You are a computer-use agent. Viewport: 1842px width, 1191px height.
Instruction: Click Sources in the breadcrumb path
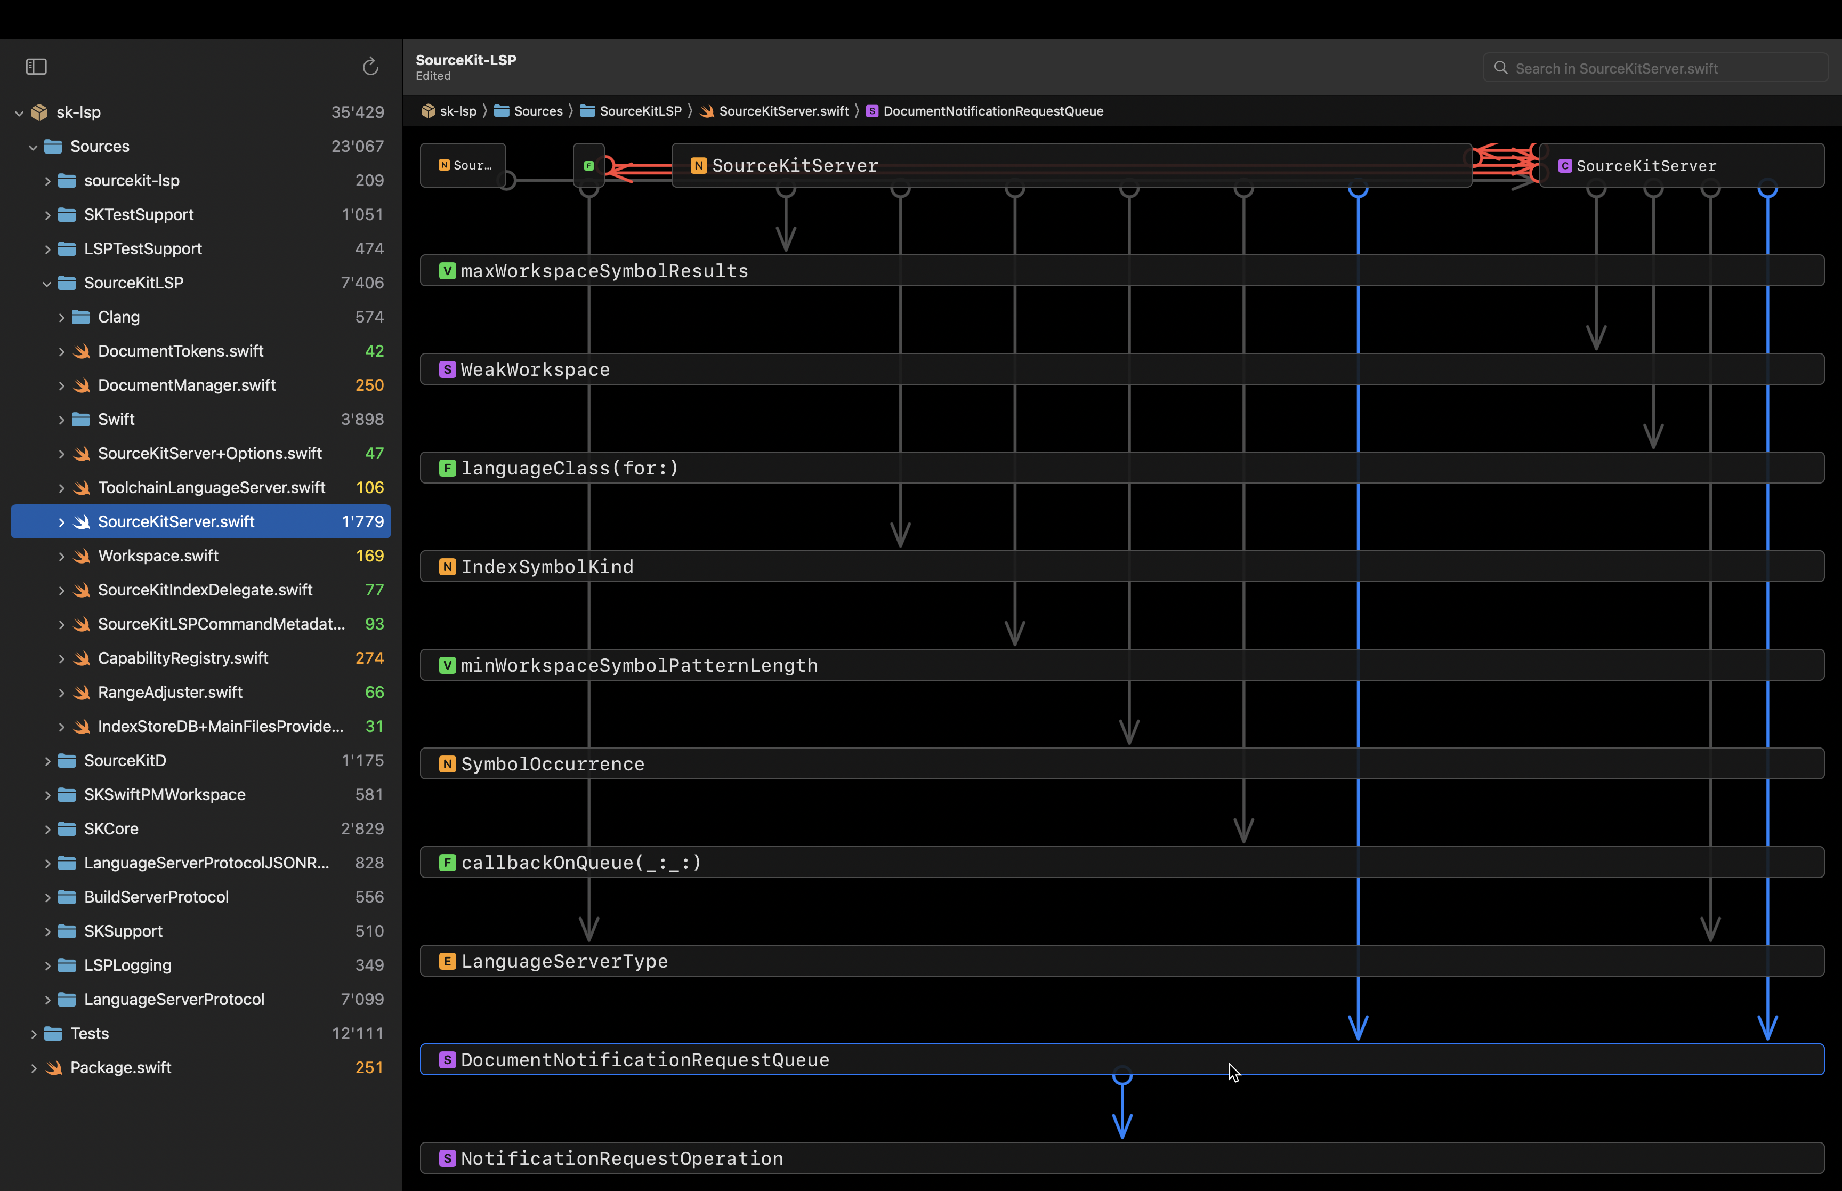[x=538, y=111]
